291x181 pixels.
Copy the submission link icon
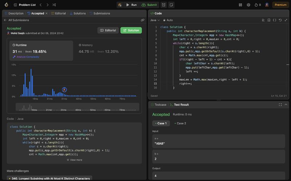(143, 20)
